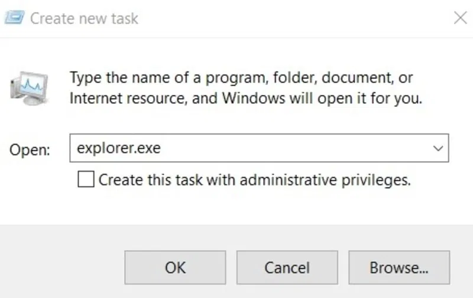Close the Create new task dialog
This screenshot has width=473, height=298.
tap(461, 18)
